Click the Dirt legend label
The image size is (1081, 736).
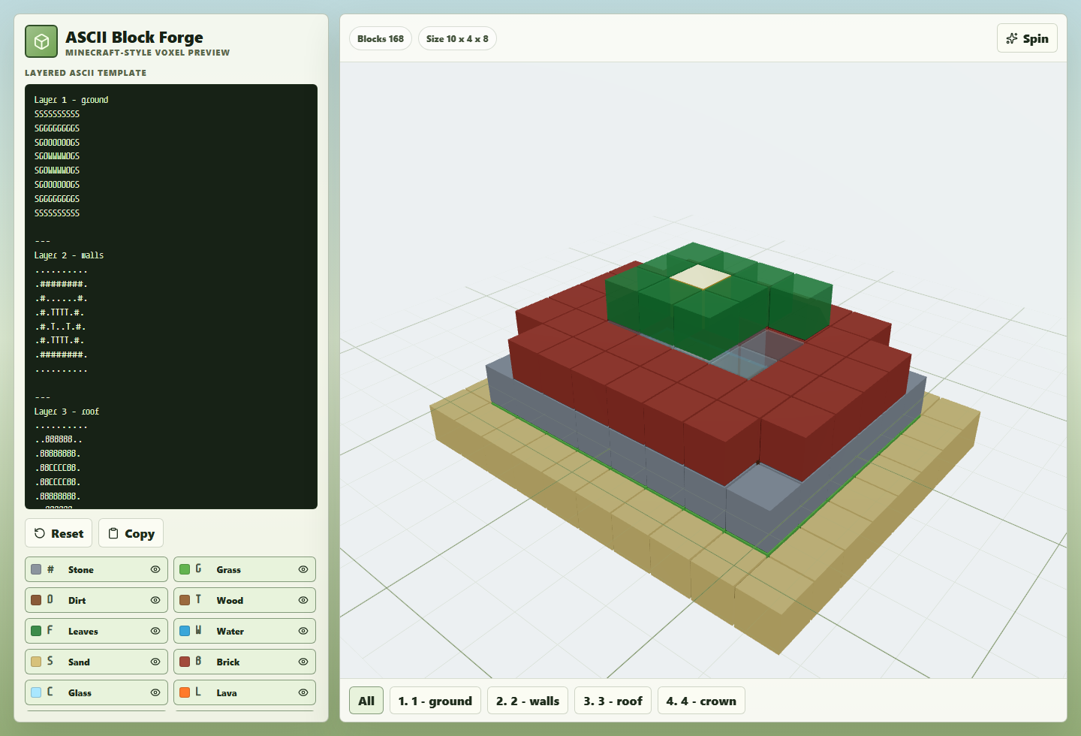click(x=77, y=601)
